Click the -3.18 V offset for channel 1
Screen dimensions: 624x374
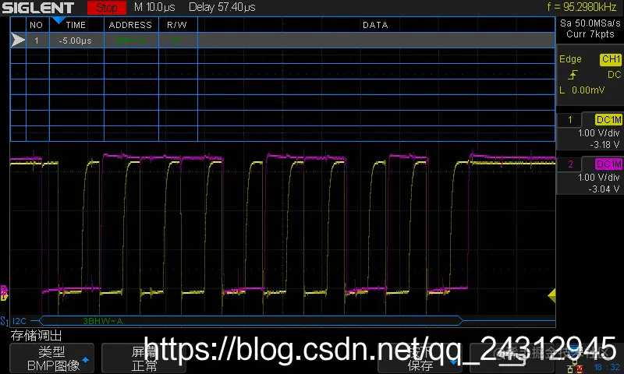point(604,145)
